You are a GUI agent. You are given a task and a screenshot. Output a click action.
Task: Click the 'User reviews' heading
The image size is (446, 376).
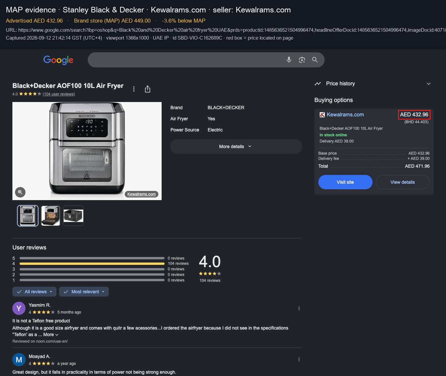tap(29, 248)
